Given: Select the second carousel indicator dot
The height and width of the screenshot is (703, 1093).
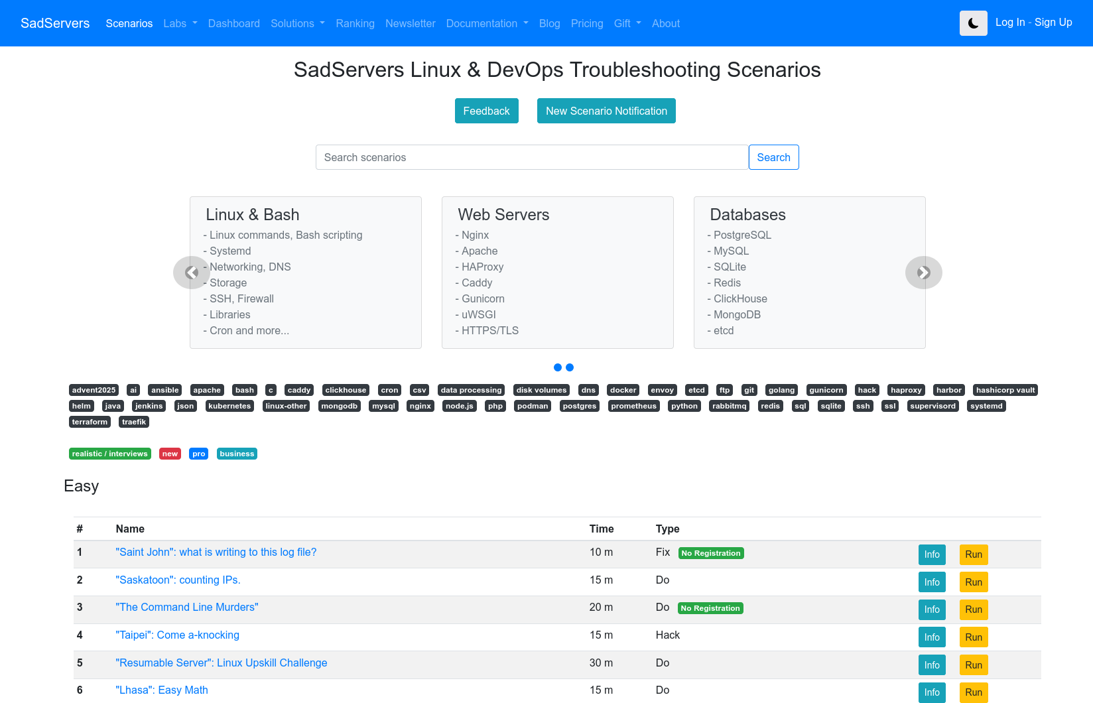Looking at the screenshot, I should pos(570,367).
